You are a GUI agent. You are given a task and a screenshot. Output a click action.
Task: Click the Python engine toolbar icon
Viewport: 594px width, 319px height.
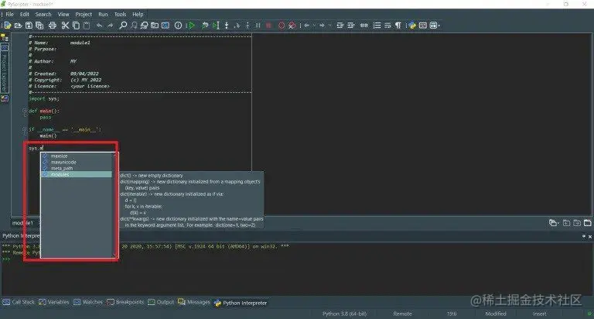412,26
